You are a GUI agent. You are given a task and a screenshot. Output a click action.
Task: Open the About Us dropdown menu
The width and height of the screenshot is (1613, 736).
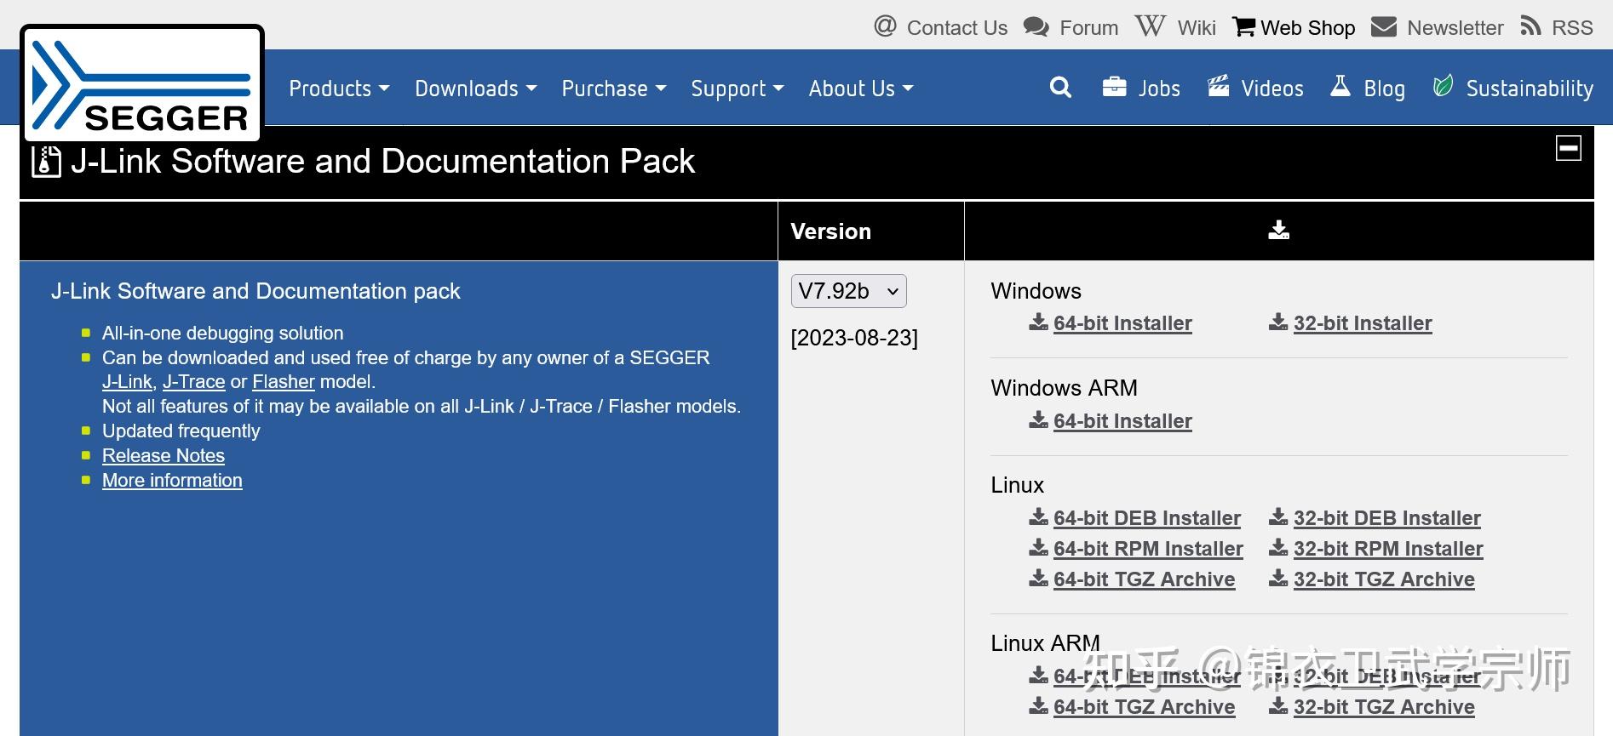coord(860,88)
